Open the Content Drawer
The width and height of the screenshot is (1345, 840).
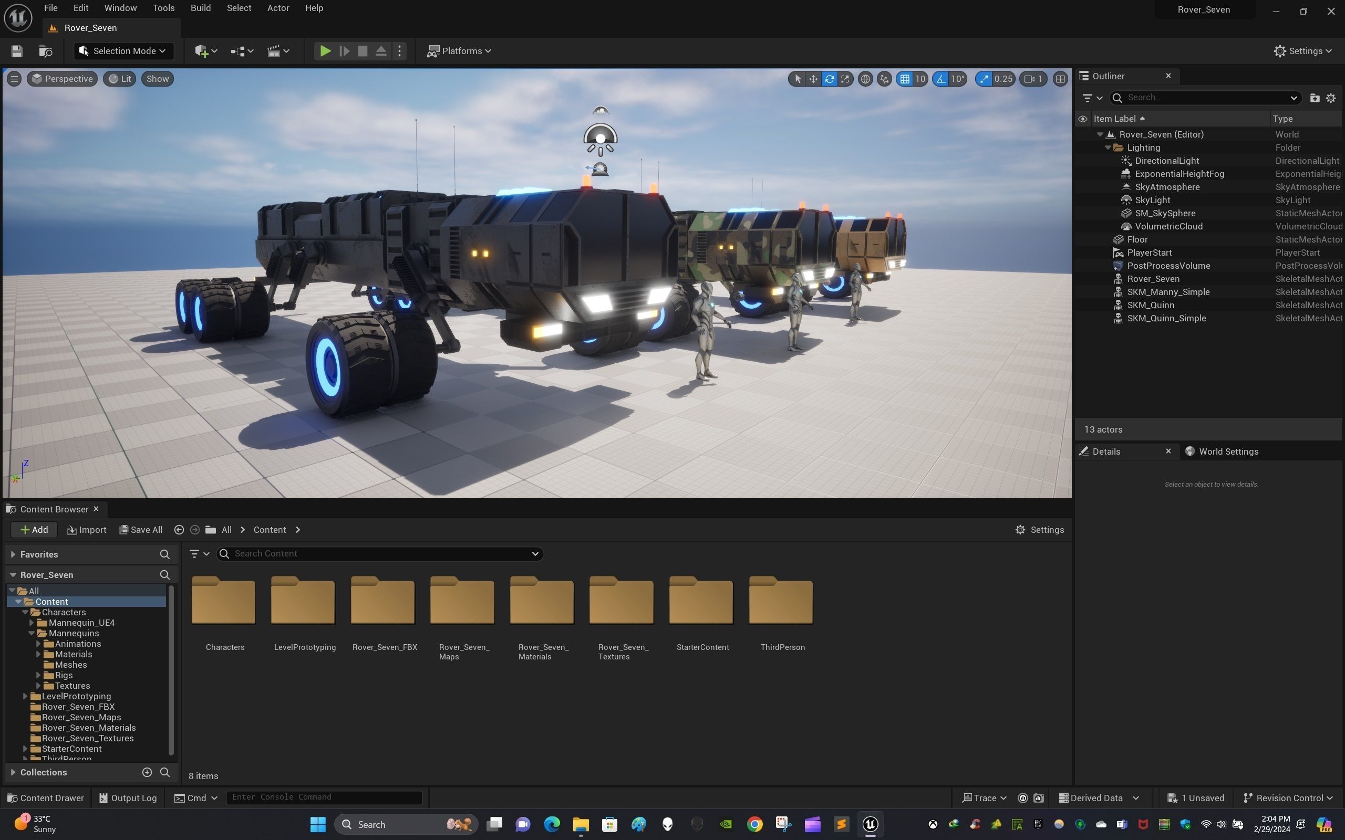point(46,798)
